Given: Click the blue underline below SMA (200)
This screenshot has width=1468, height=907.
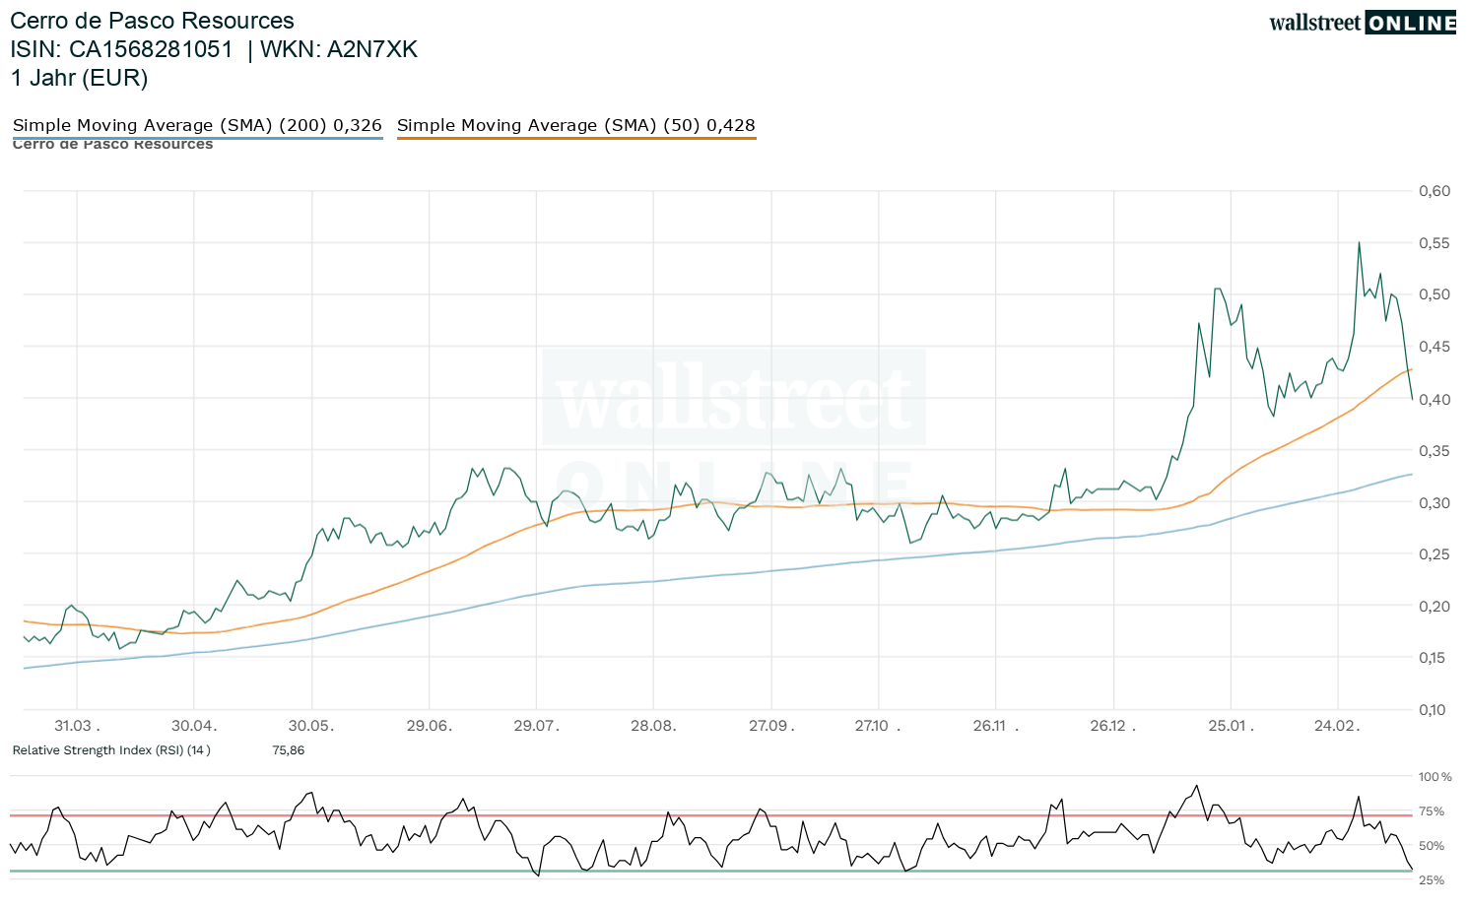Looking at the screenshot, I should [x=197, y=138].
